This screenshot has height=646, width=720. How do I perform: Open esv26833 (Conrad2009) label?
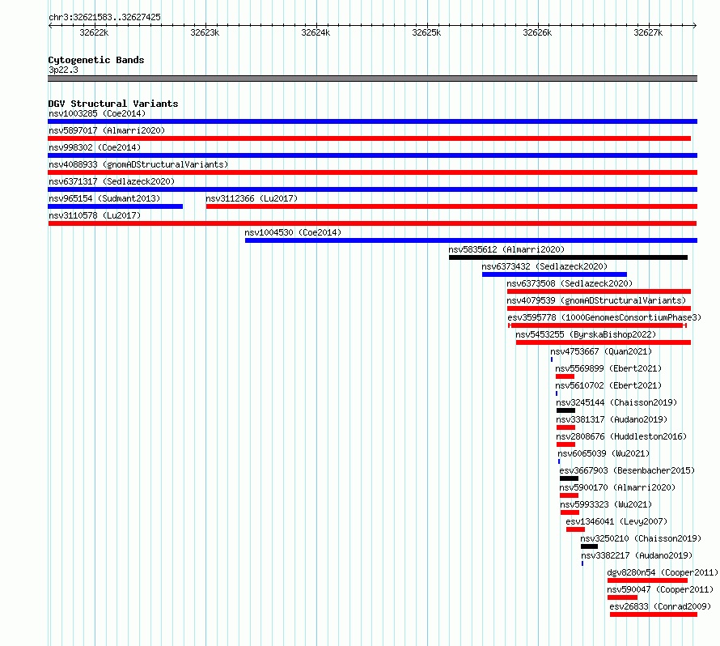coord(660,606)
